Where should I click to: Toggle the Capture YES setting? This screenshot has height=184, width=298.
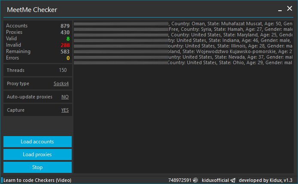click(65, 110)
